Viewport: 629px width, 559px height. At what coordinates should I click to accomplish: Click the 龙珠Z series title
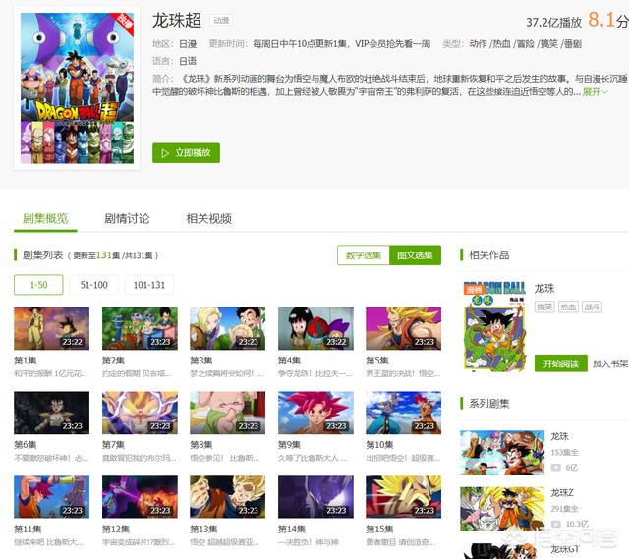562,492
